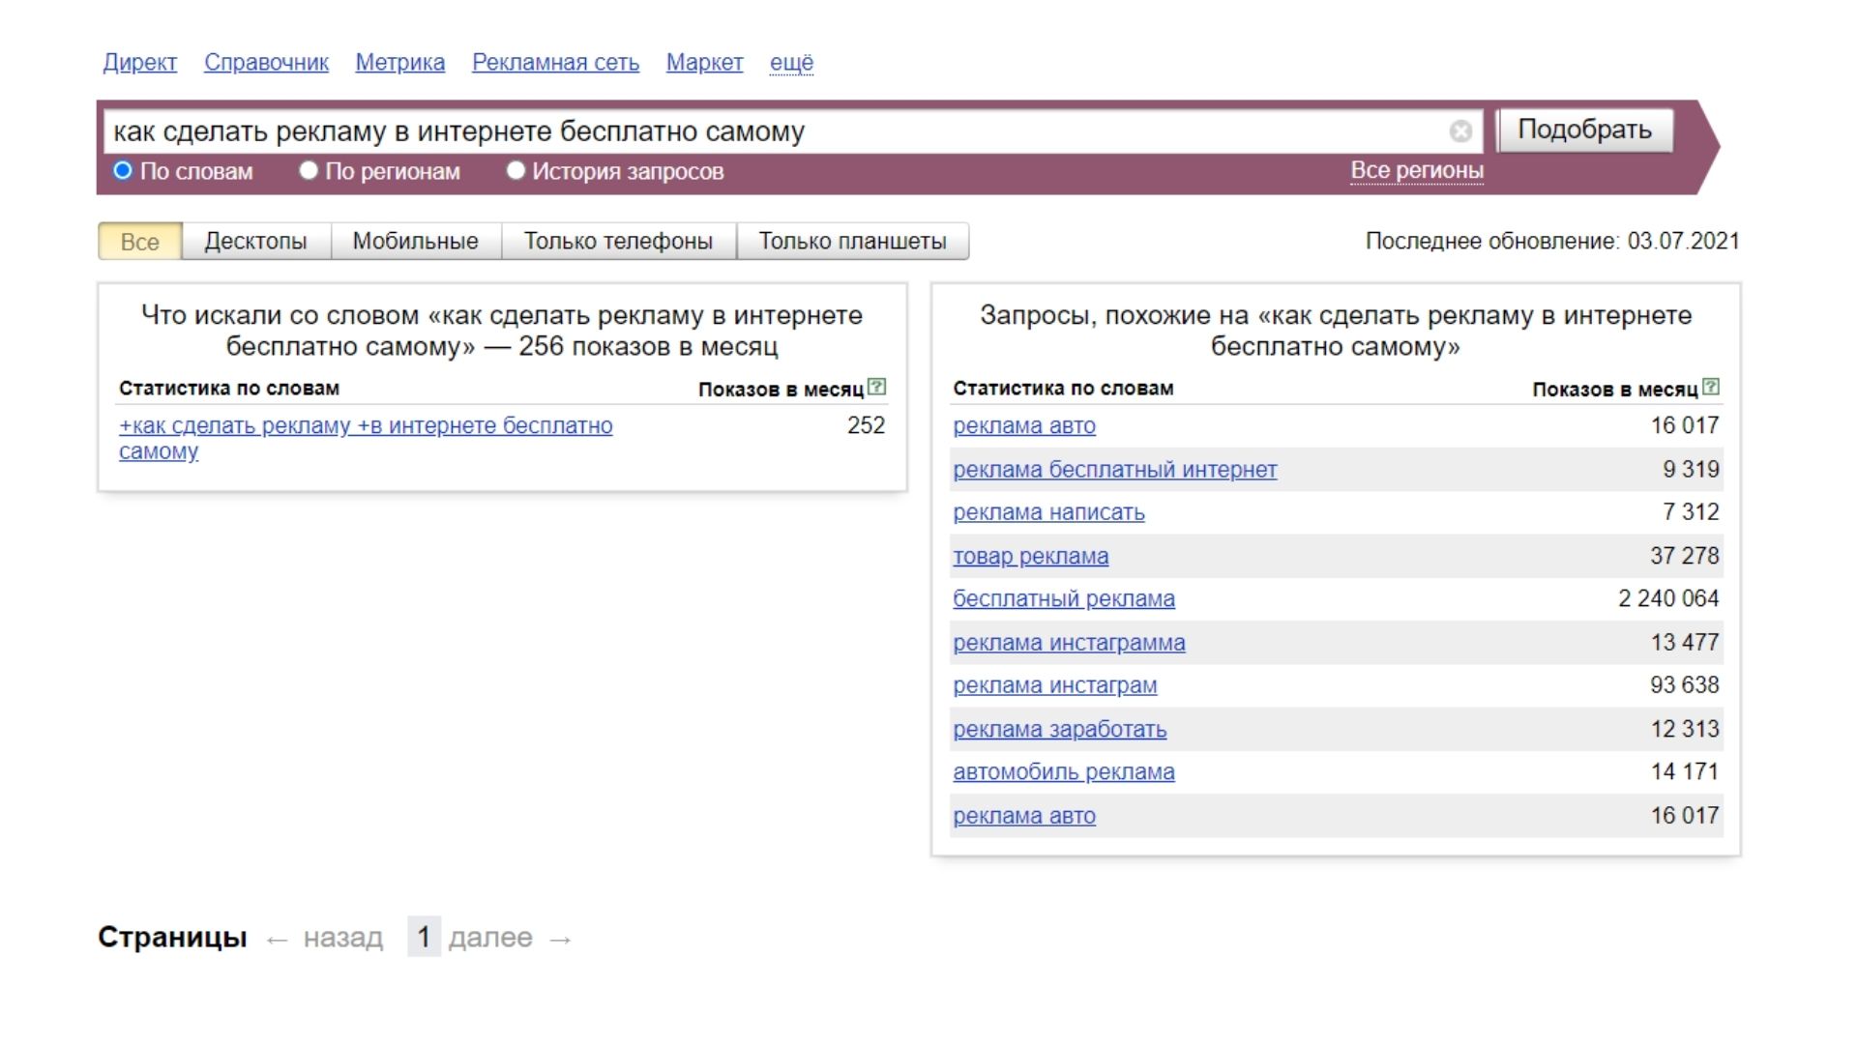Switch to the 'Десктопы' tab
This screenshot has width=1857, height=1044.
tap(255, 242)
